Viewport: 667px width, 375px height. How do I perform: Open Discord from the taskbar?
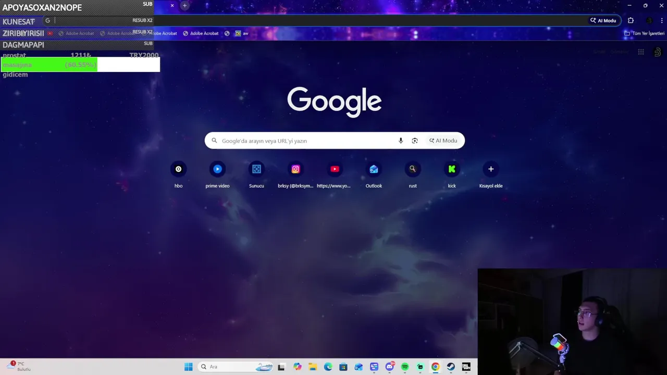(389, 367)
